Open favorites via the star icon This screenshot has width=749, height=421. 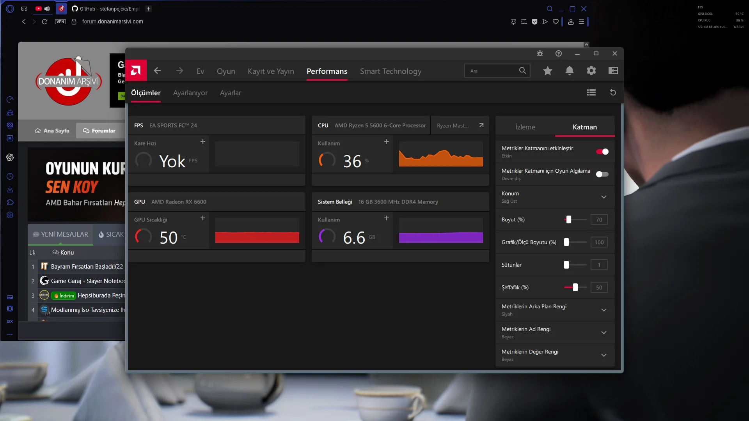tap(548, 71)
